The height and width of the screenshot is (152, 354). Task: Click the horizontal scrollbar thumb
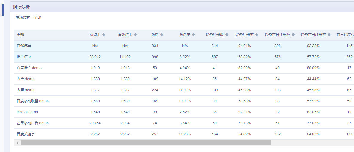[x=146, y=143]
